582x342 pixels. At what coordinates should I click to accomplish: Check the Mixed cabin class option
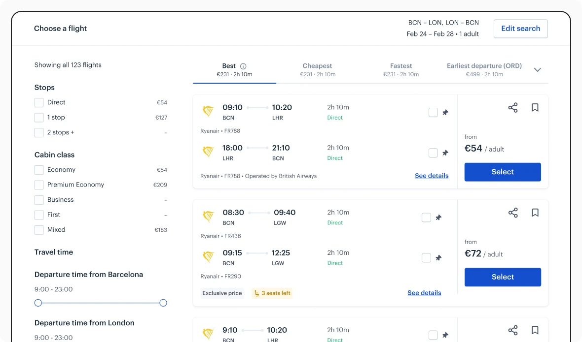39,229
